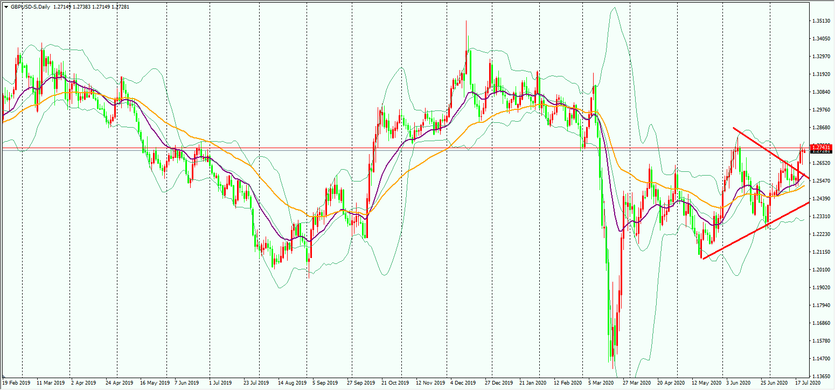Click the GBPUSD-S,Daily chart title
Image resolution: width=835 pixels, height=390 pixels.
point(30,6)
